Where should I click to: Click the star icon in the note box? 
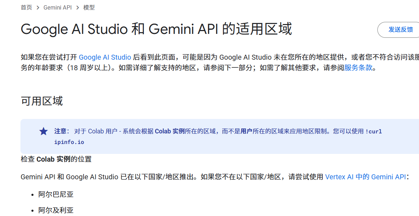tap(43, 131)
